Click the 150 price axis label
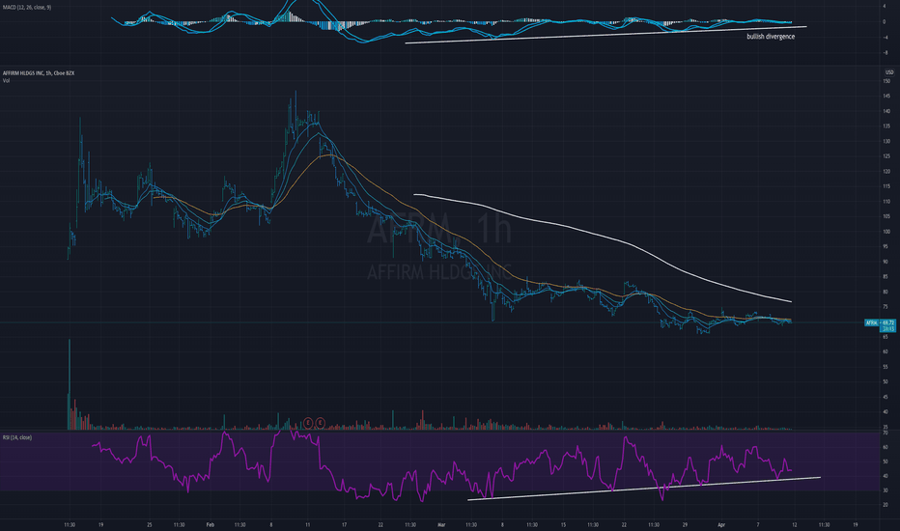 [x=886, y=81]
